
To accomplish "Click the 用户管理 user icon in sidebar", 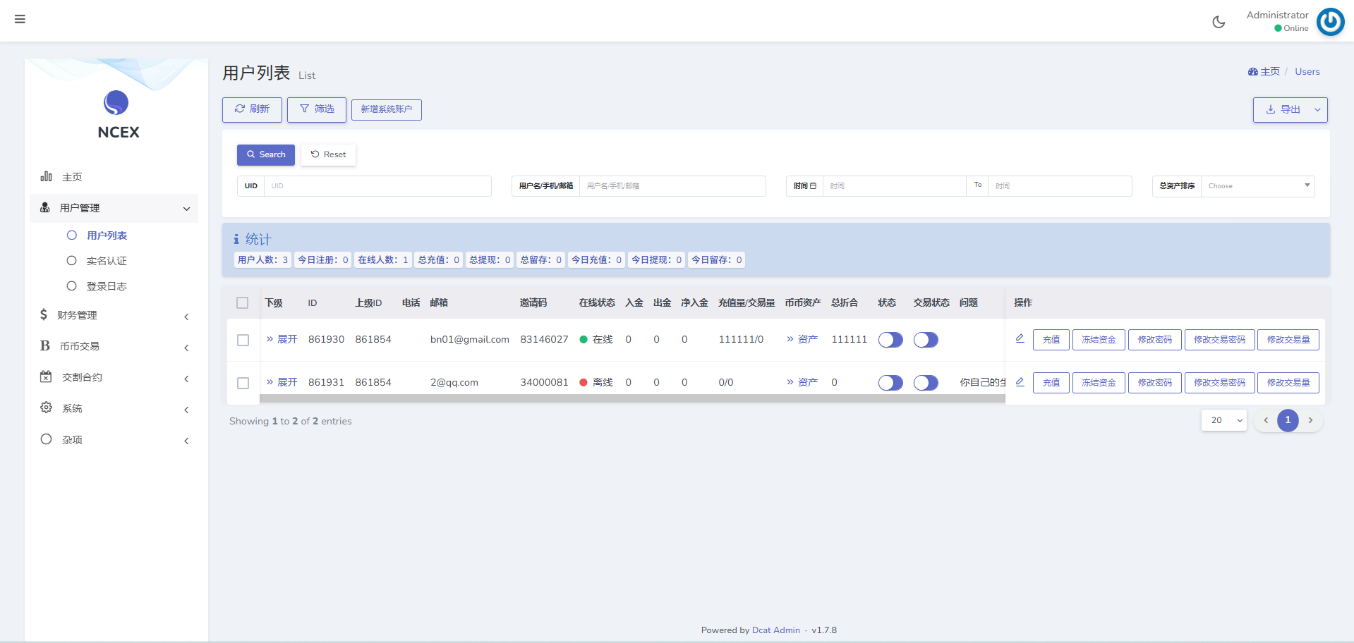I will point(45,207).
